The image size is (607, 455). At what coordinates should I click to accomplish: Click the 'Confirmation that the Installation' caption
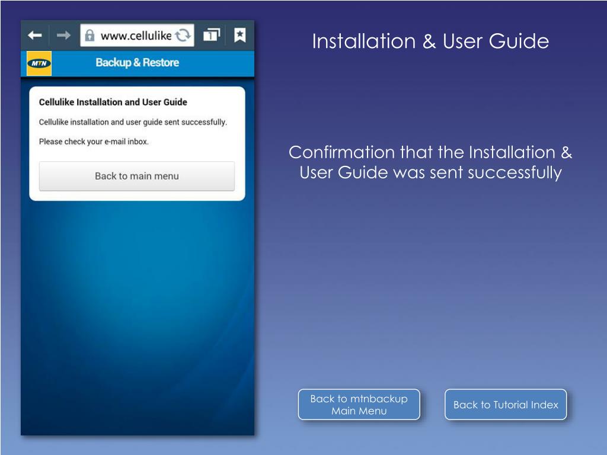pos(430,162)
